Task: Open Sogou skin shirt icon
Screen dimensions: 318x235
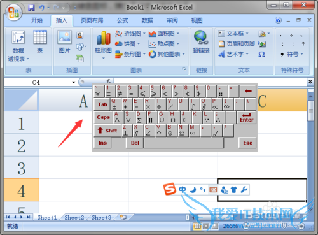Action: pos(234,189)
